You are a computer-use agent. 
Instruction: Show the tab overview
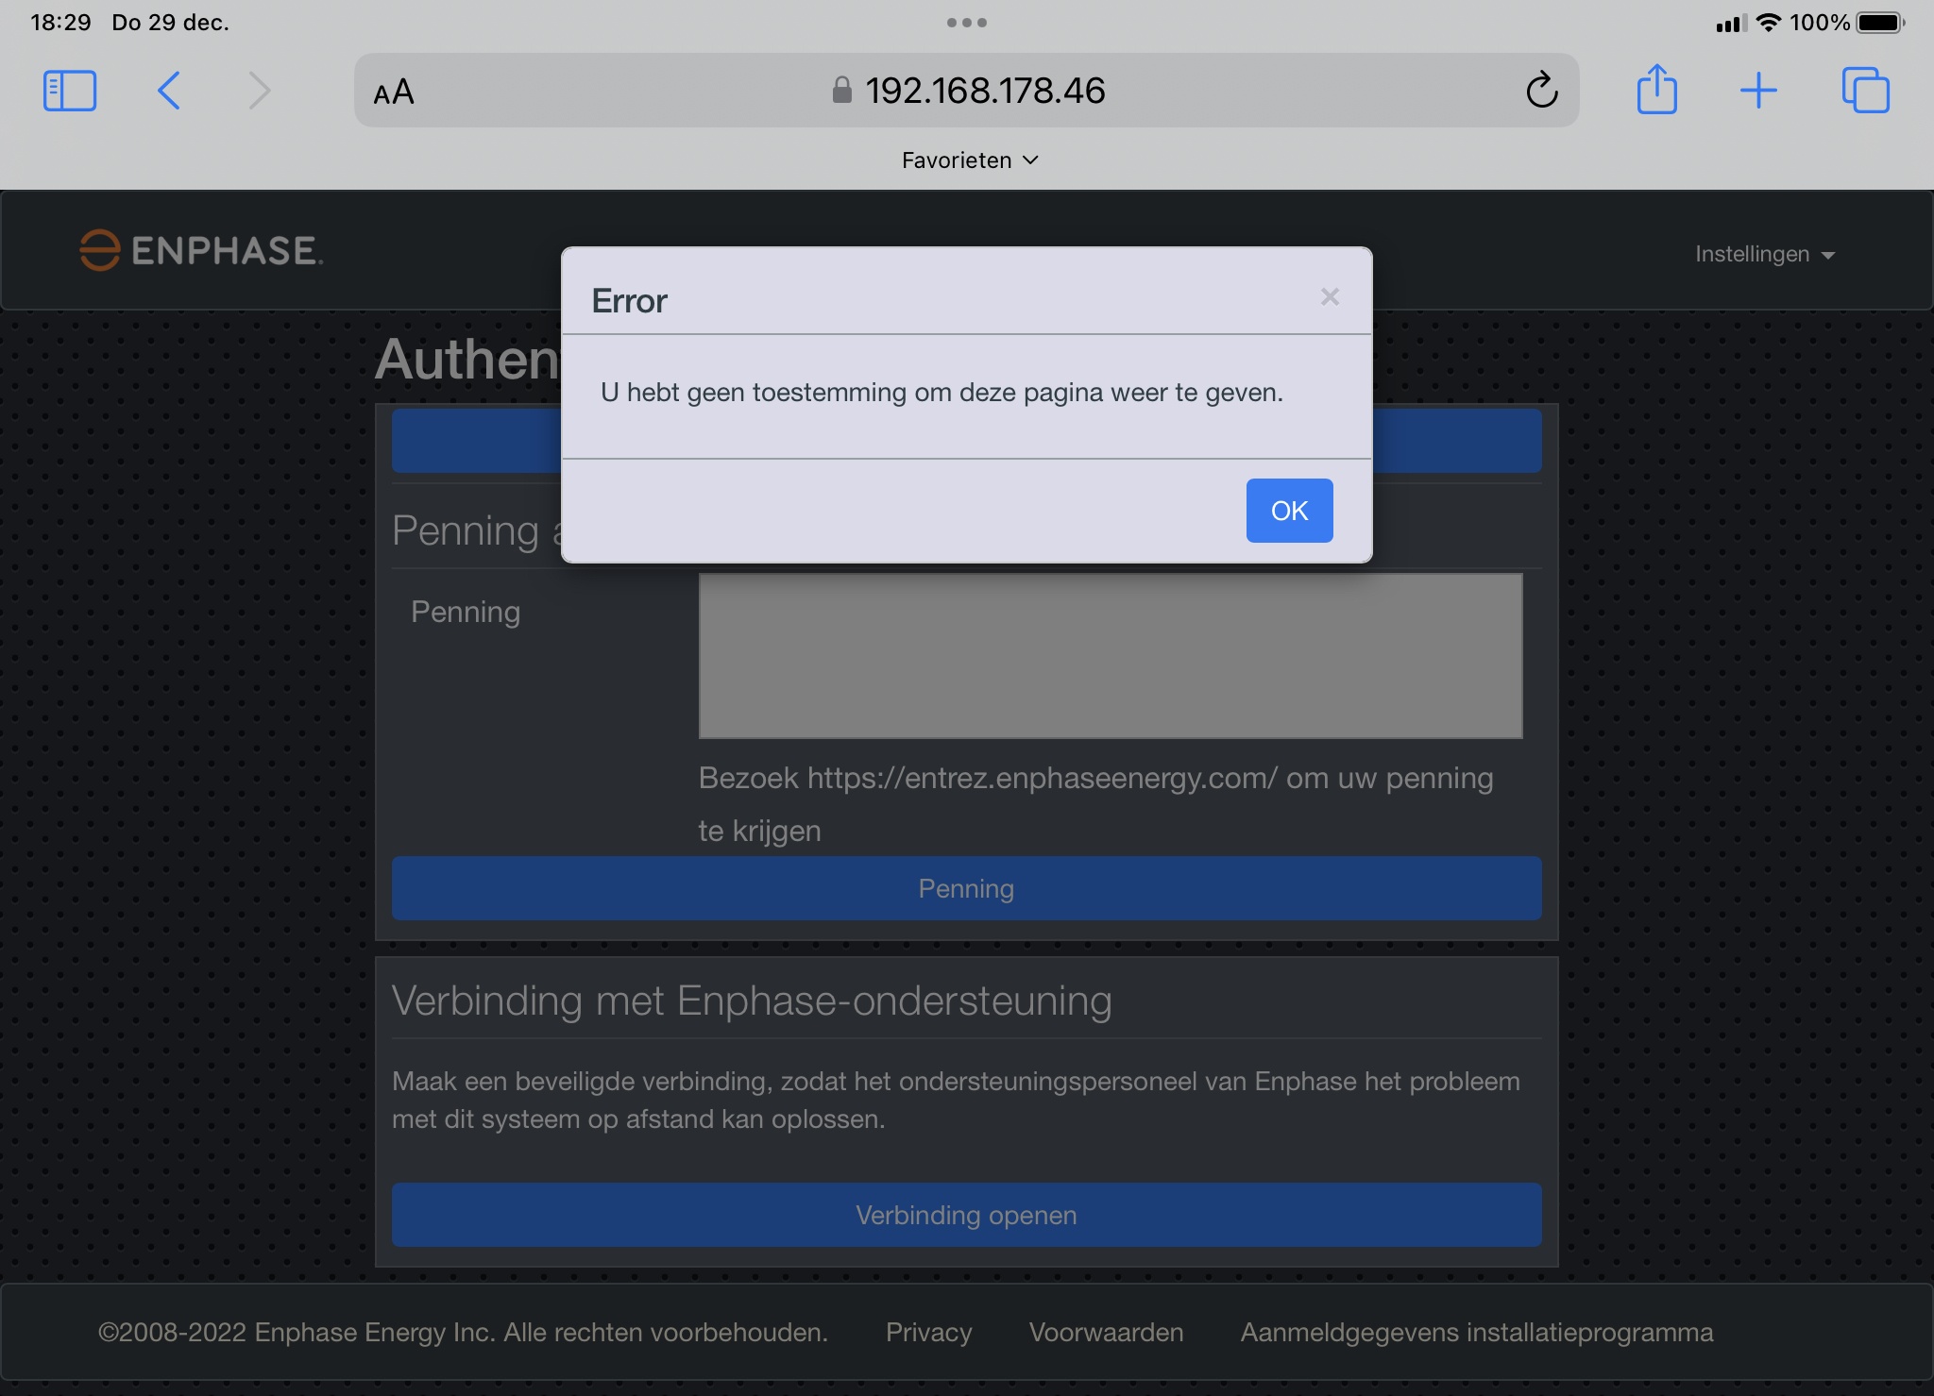pos(1865,92)
